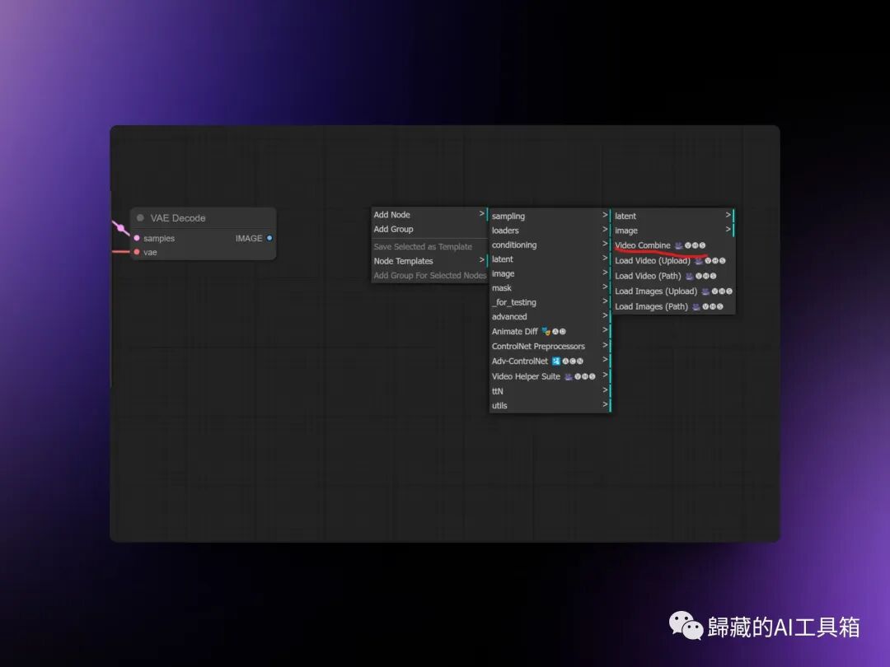Expand the sampling category
Image resolution: width=890 pixels, height=667 pixels.
[550, 216]
